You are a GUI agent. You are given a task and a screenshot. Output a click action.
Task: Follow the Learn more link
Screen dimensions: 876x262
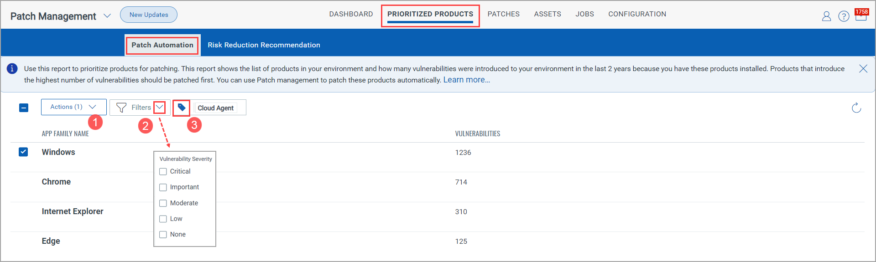point(466,80)
